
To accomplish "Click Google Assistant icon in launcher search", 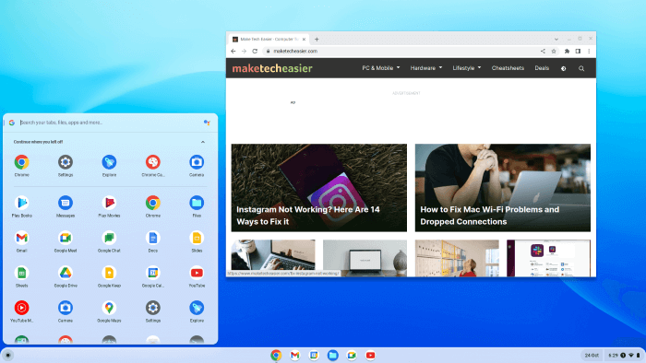I will [207, 123].
